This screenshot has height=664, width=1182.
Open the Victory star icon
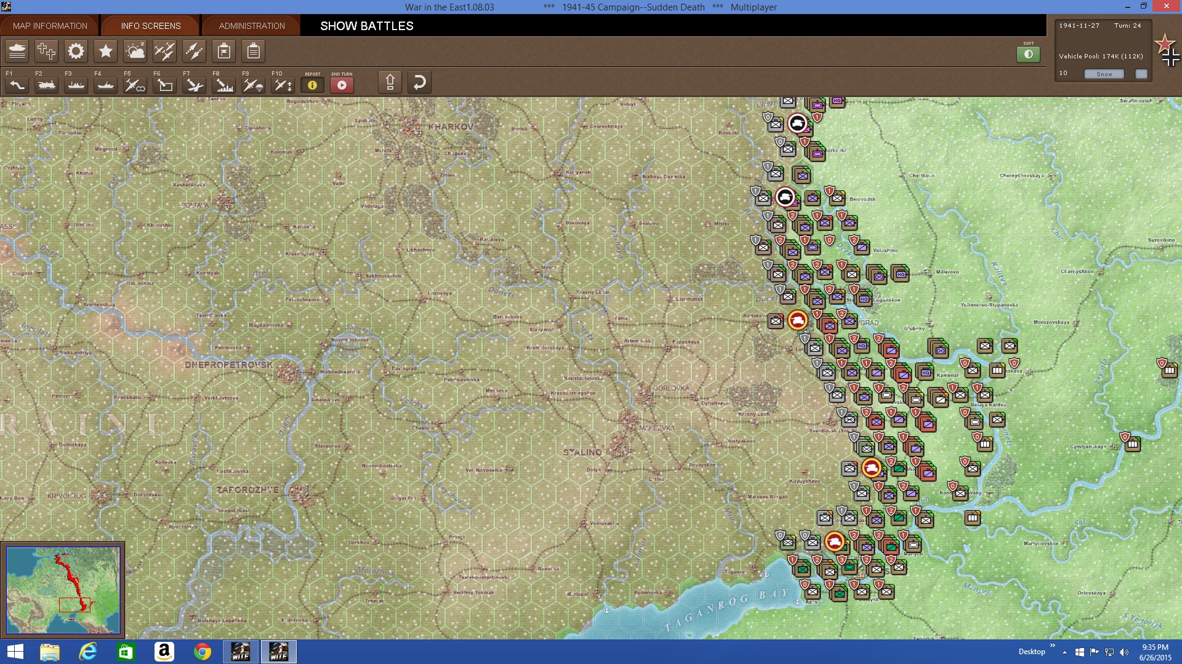pos(106,51)
